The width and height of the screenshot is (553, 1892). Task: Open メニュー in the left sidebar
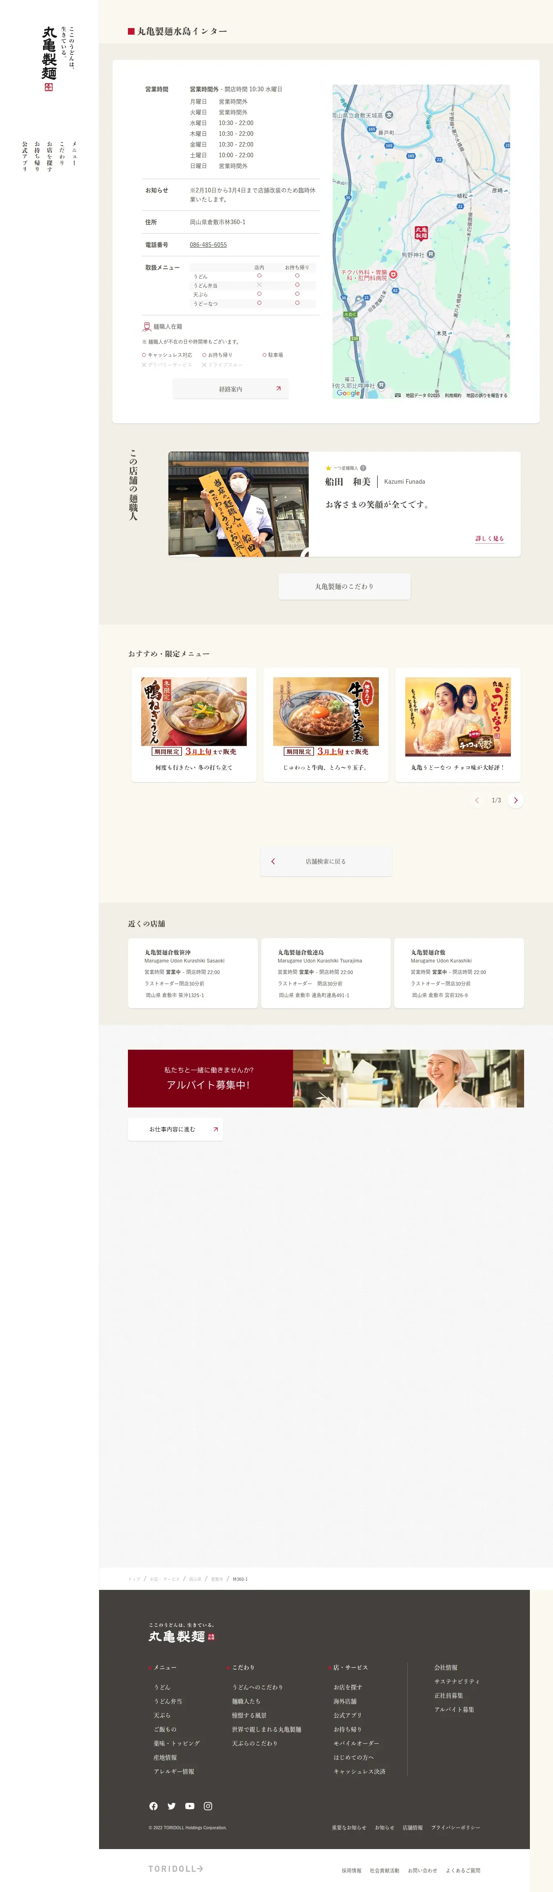click(74, 154)
